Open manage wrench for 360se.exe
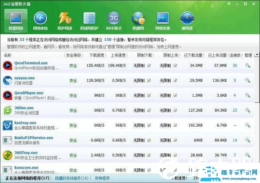The image size is (260, 183). [248, 110]
